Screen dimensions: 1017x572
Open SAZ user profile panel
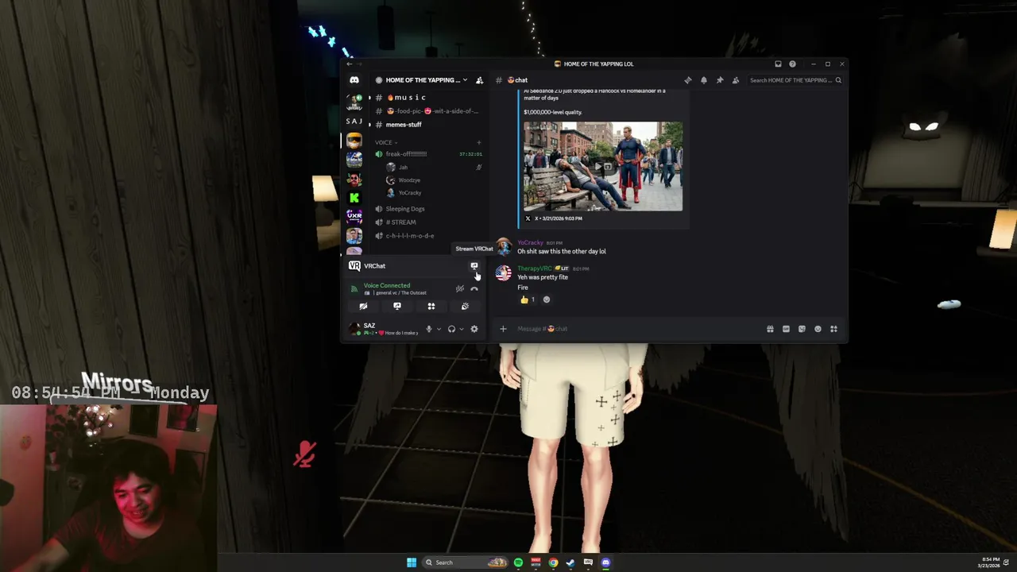[384, 329]
